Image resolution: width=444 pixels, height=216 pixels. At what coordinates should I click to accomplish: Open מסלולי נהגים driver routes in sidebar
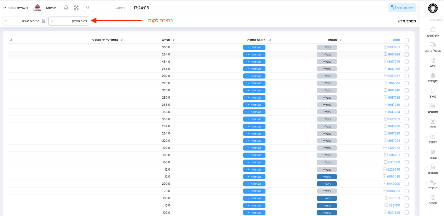(x=433, y=47)
